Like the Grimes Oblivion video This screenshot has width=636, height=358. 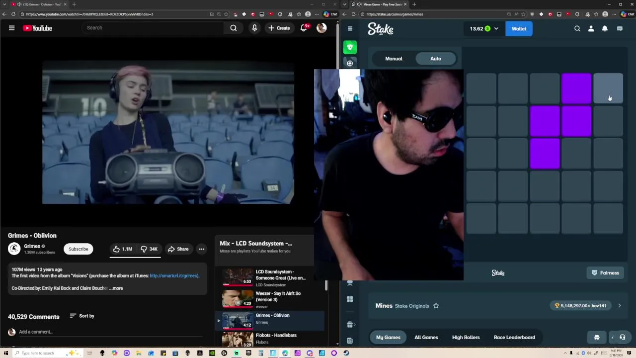pyautogui.click(x=122, y=249)
